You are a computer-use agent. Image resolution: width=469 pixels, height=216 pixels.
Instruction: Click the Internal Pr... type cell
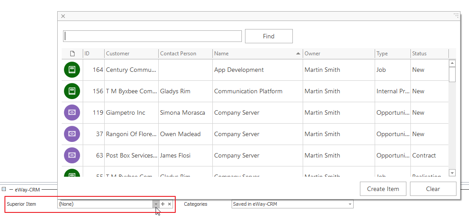tap(393, 91)
